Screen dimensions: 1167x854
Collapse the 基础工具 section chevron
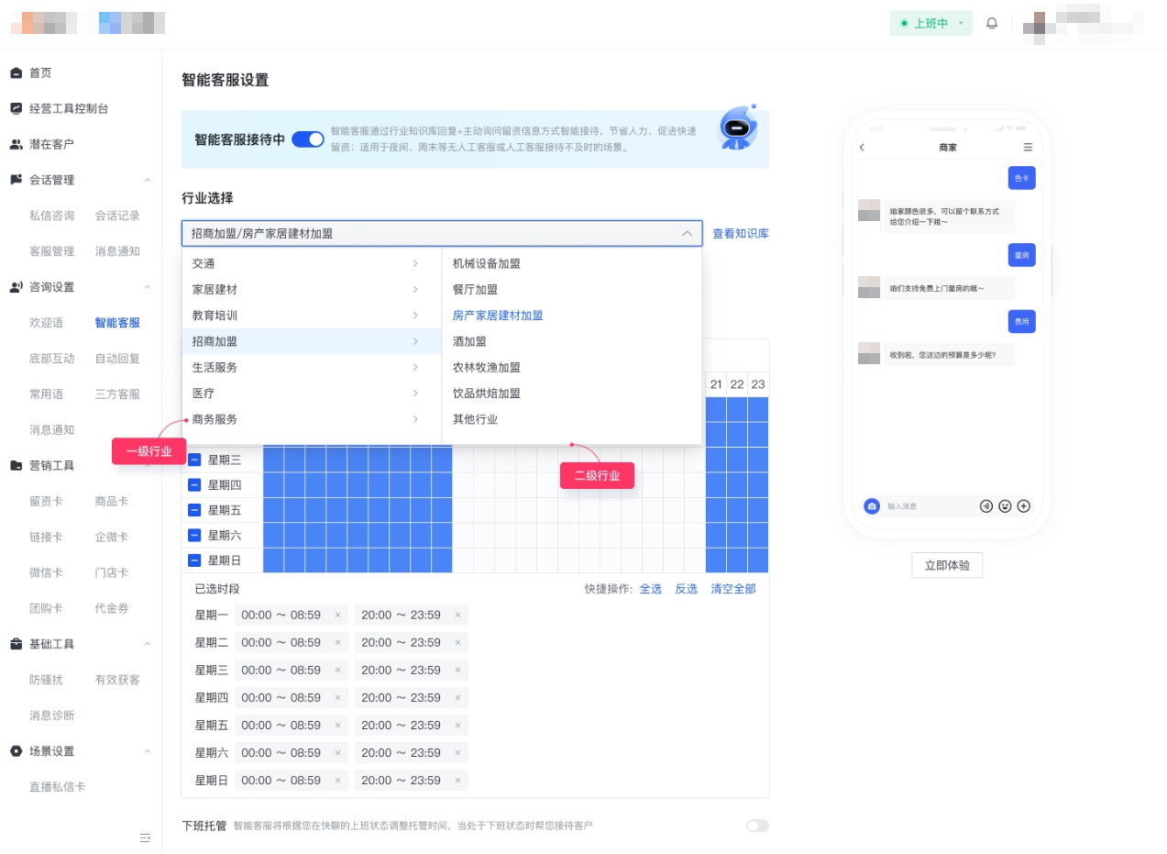tap(147, 644)
